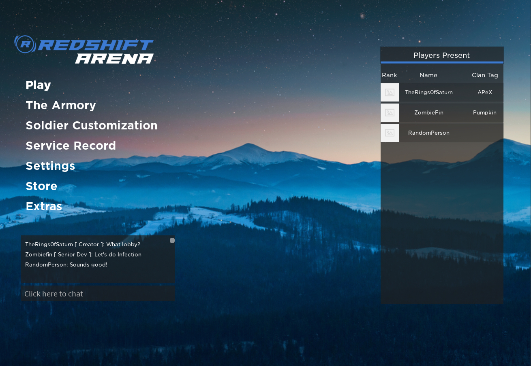Open the Store
This screenshot has width=531, height=366.
coord(41,186)
